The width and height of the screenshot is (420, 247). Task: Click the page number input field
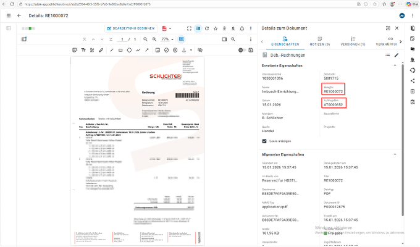(x=122, y=40)
